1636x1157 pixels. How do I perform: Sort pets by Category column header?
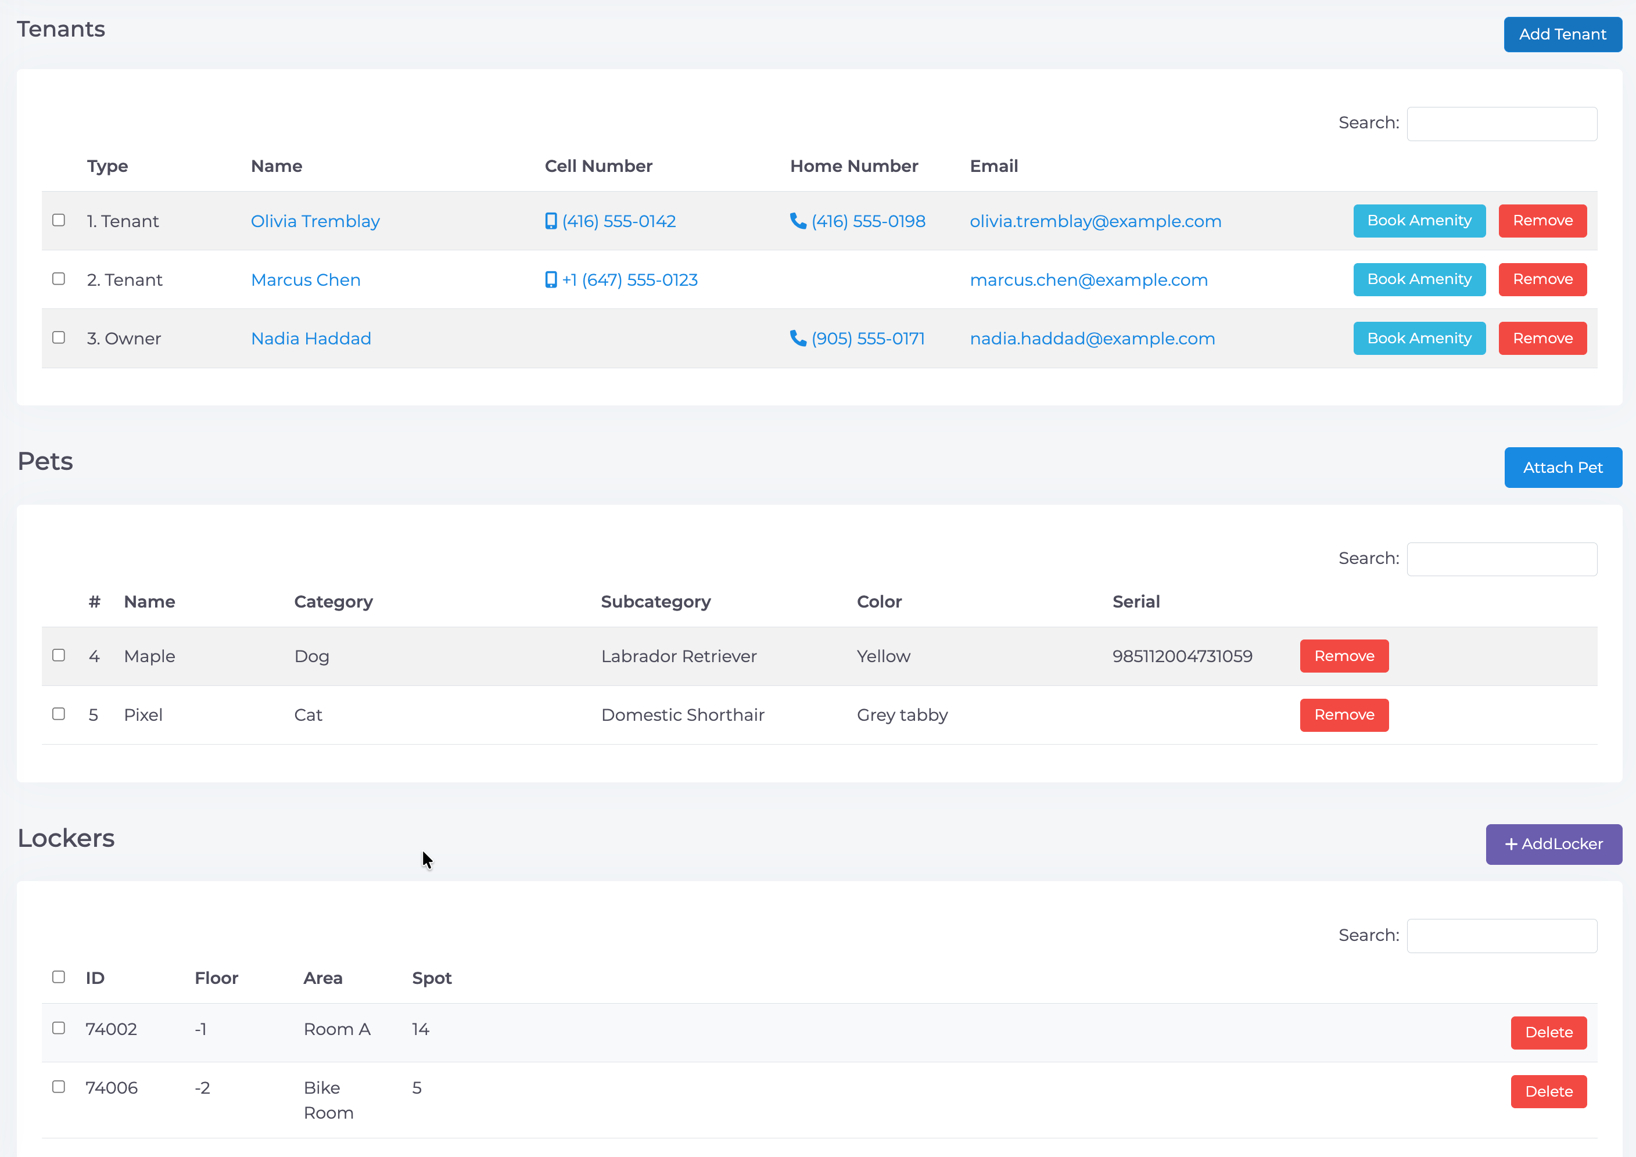tap(333, 602)
